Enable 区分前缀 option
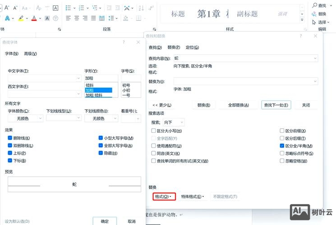Viewport: 336px width, 225px height. (282, 130)
